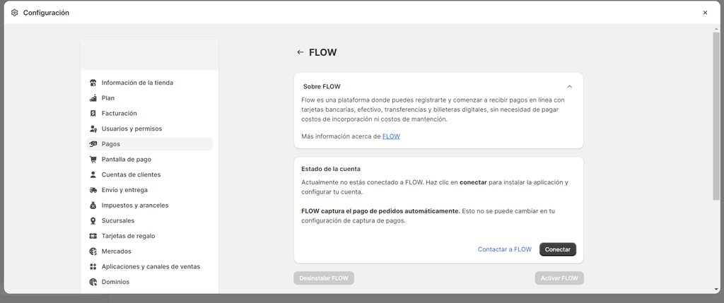Collapse the Sobre FLOW section chevron

pos(569,87)
